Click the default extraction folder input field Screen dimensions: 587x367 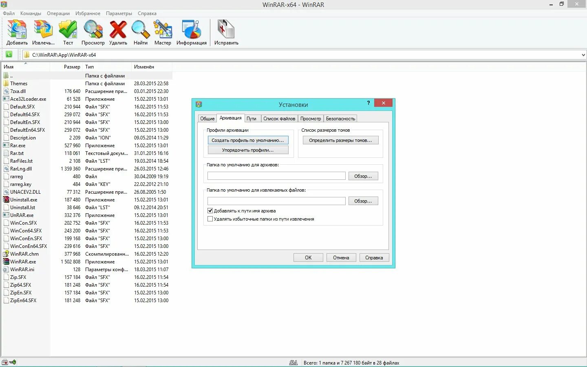click(276, 201)
